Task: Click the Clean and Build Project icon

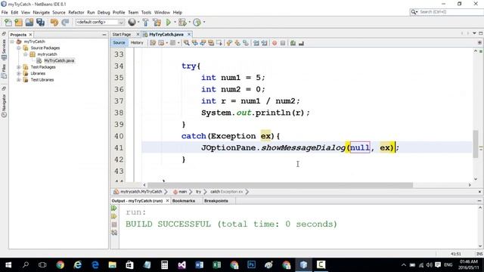Action: (157, 22)
